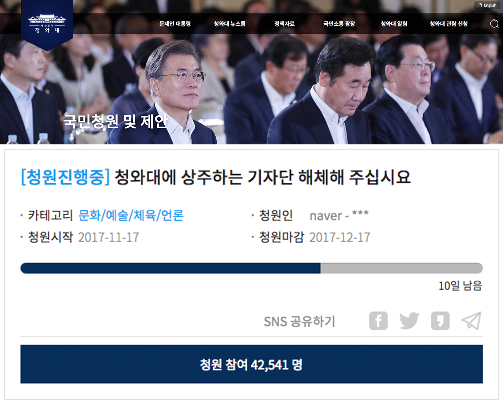Open the 국민소통 광장 menu
Image resolution: width=503 pixels, height=402 pixels.
pos(339,24)
